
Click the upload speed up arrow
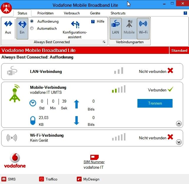[77, 104]
